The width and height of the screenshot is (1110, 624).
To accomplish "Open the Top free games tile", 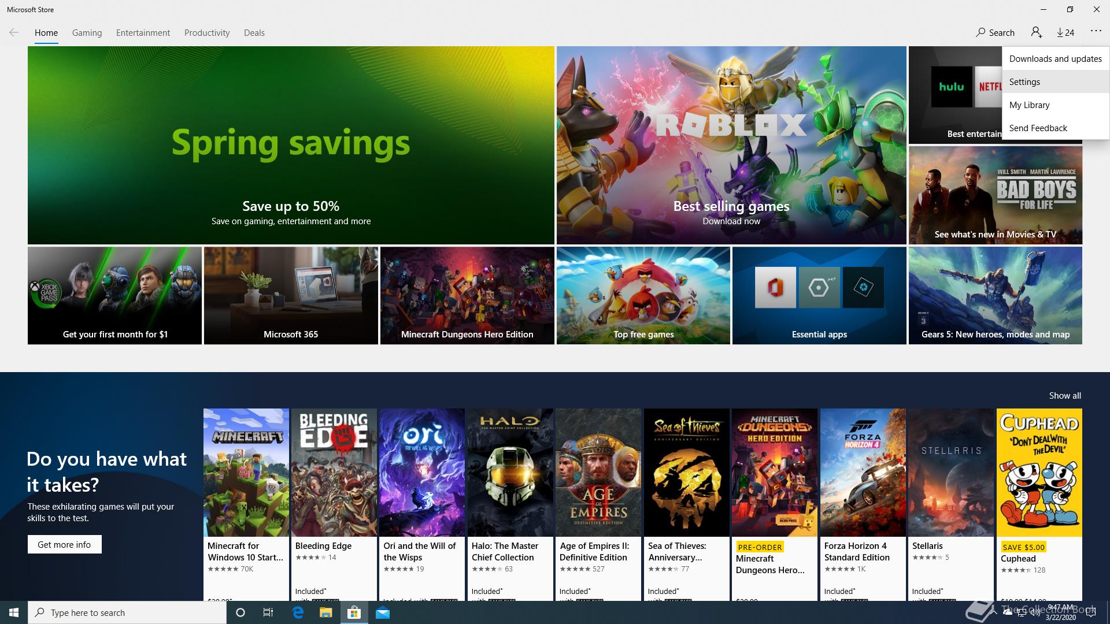I will [x=643, y=296].
